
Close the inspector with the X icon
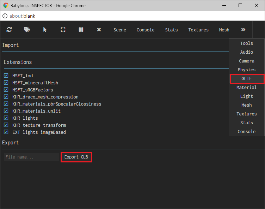pos(99,30)
